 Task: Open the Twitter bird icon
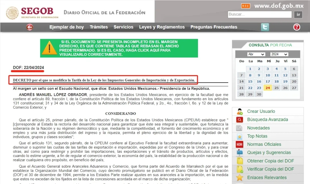click(265, 27)
